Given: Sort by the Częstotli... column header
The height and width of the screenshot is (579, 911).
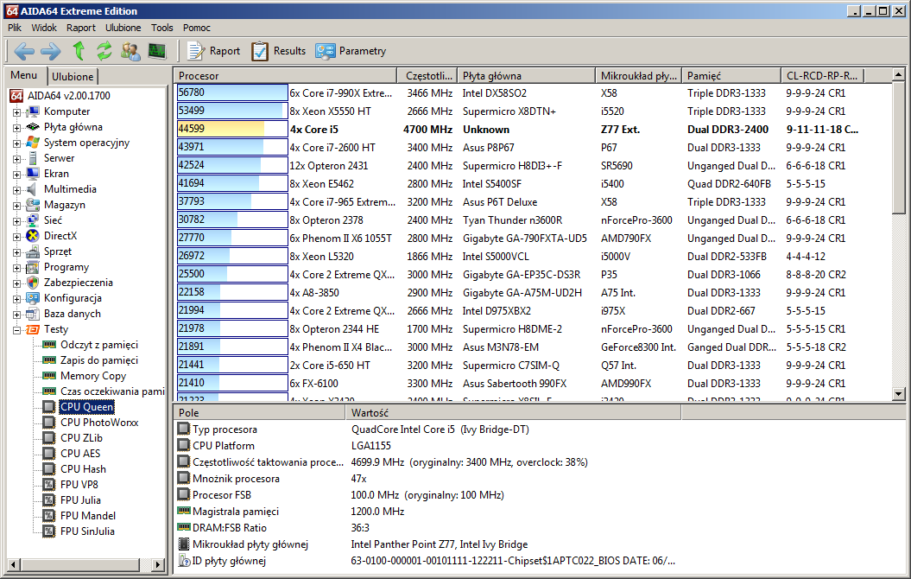Looking at the screenshot, I should pos(427,75).
